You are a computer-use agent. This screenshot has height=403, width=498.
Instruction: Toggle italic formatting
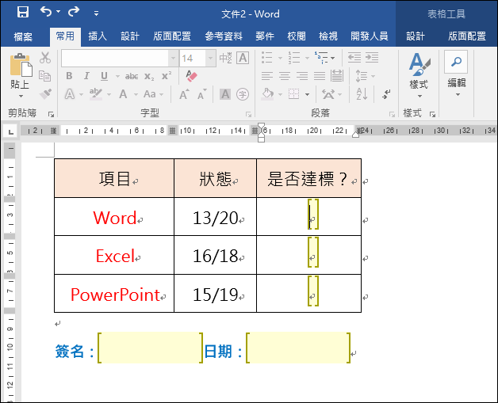pyautogui.click(x=86, y=76)
